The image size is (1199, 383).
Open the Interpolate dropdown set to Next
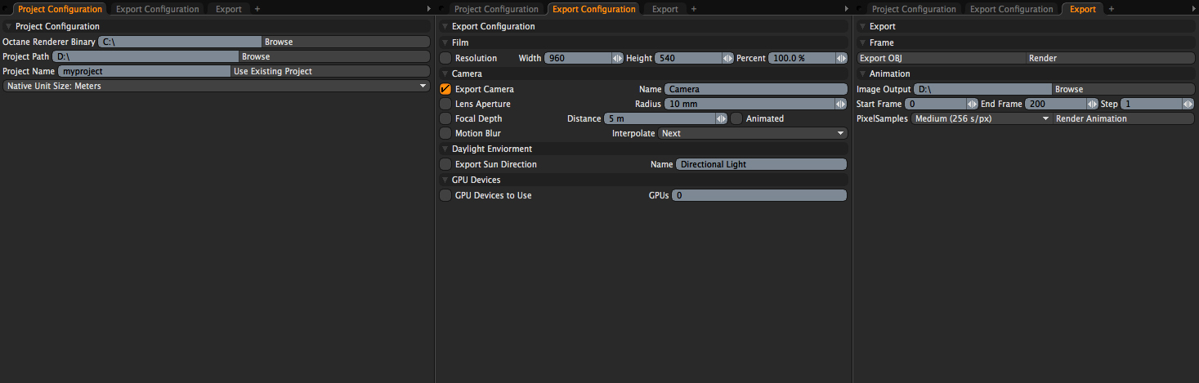tap(753, 134)
